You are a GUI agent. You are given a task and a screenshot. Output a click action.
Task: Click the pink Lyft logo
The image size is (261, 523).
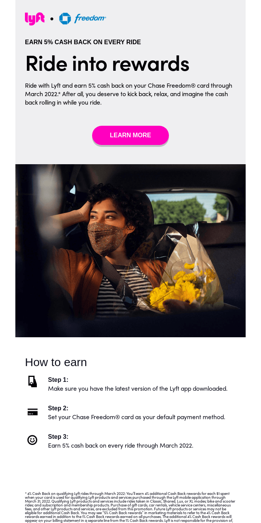(x=35, y=19)
